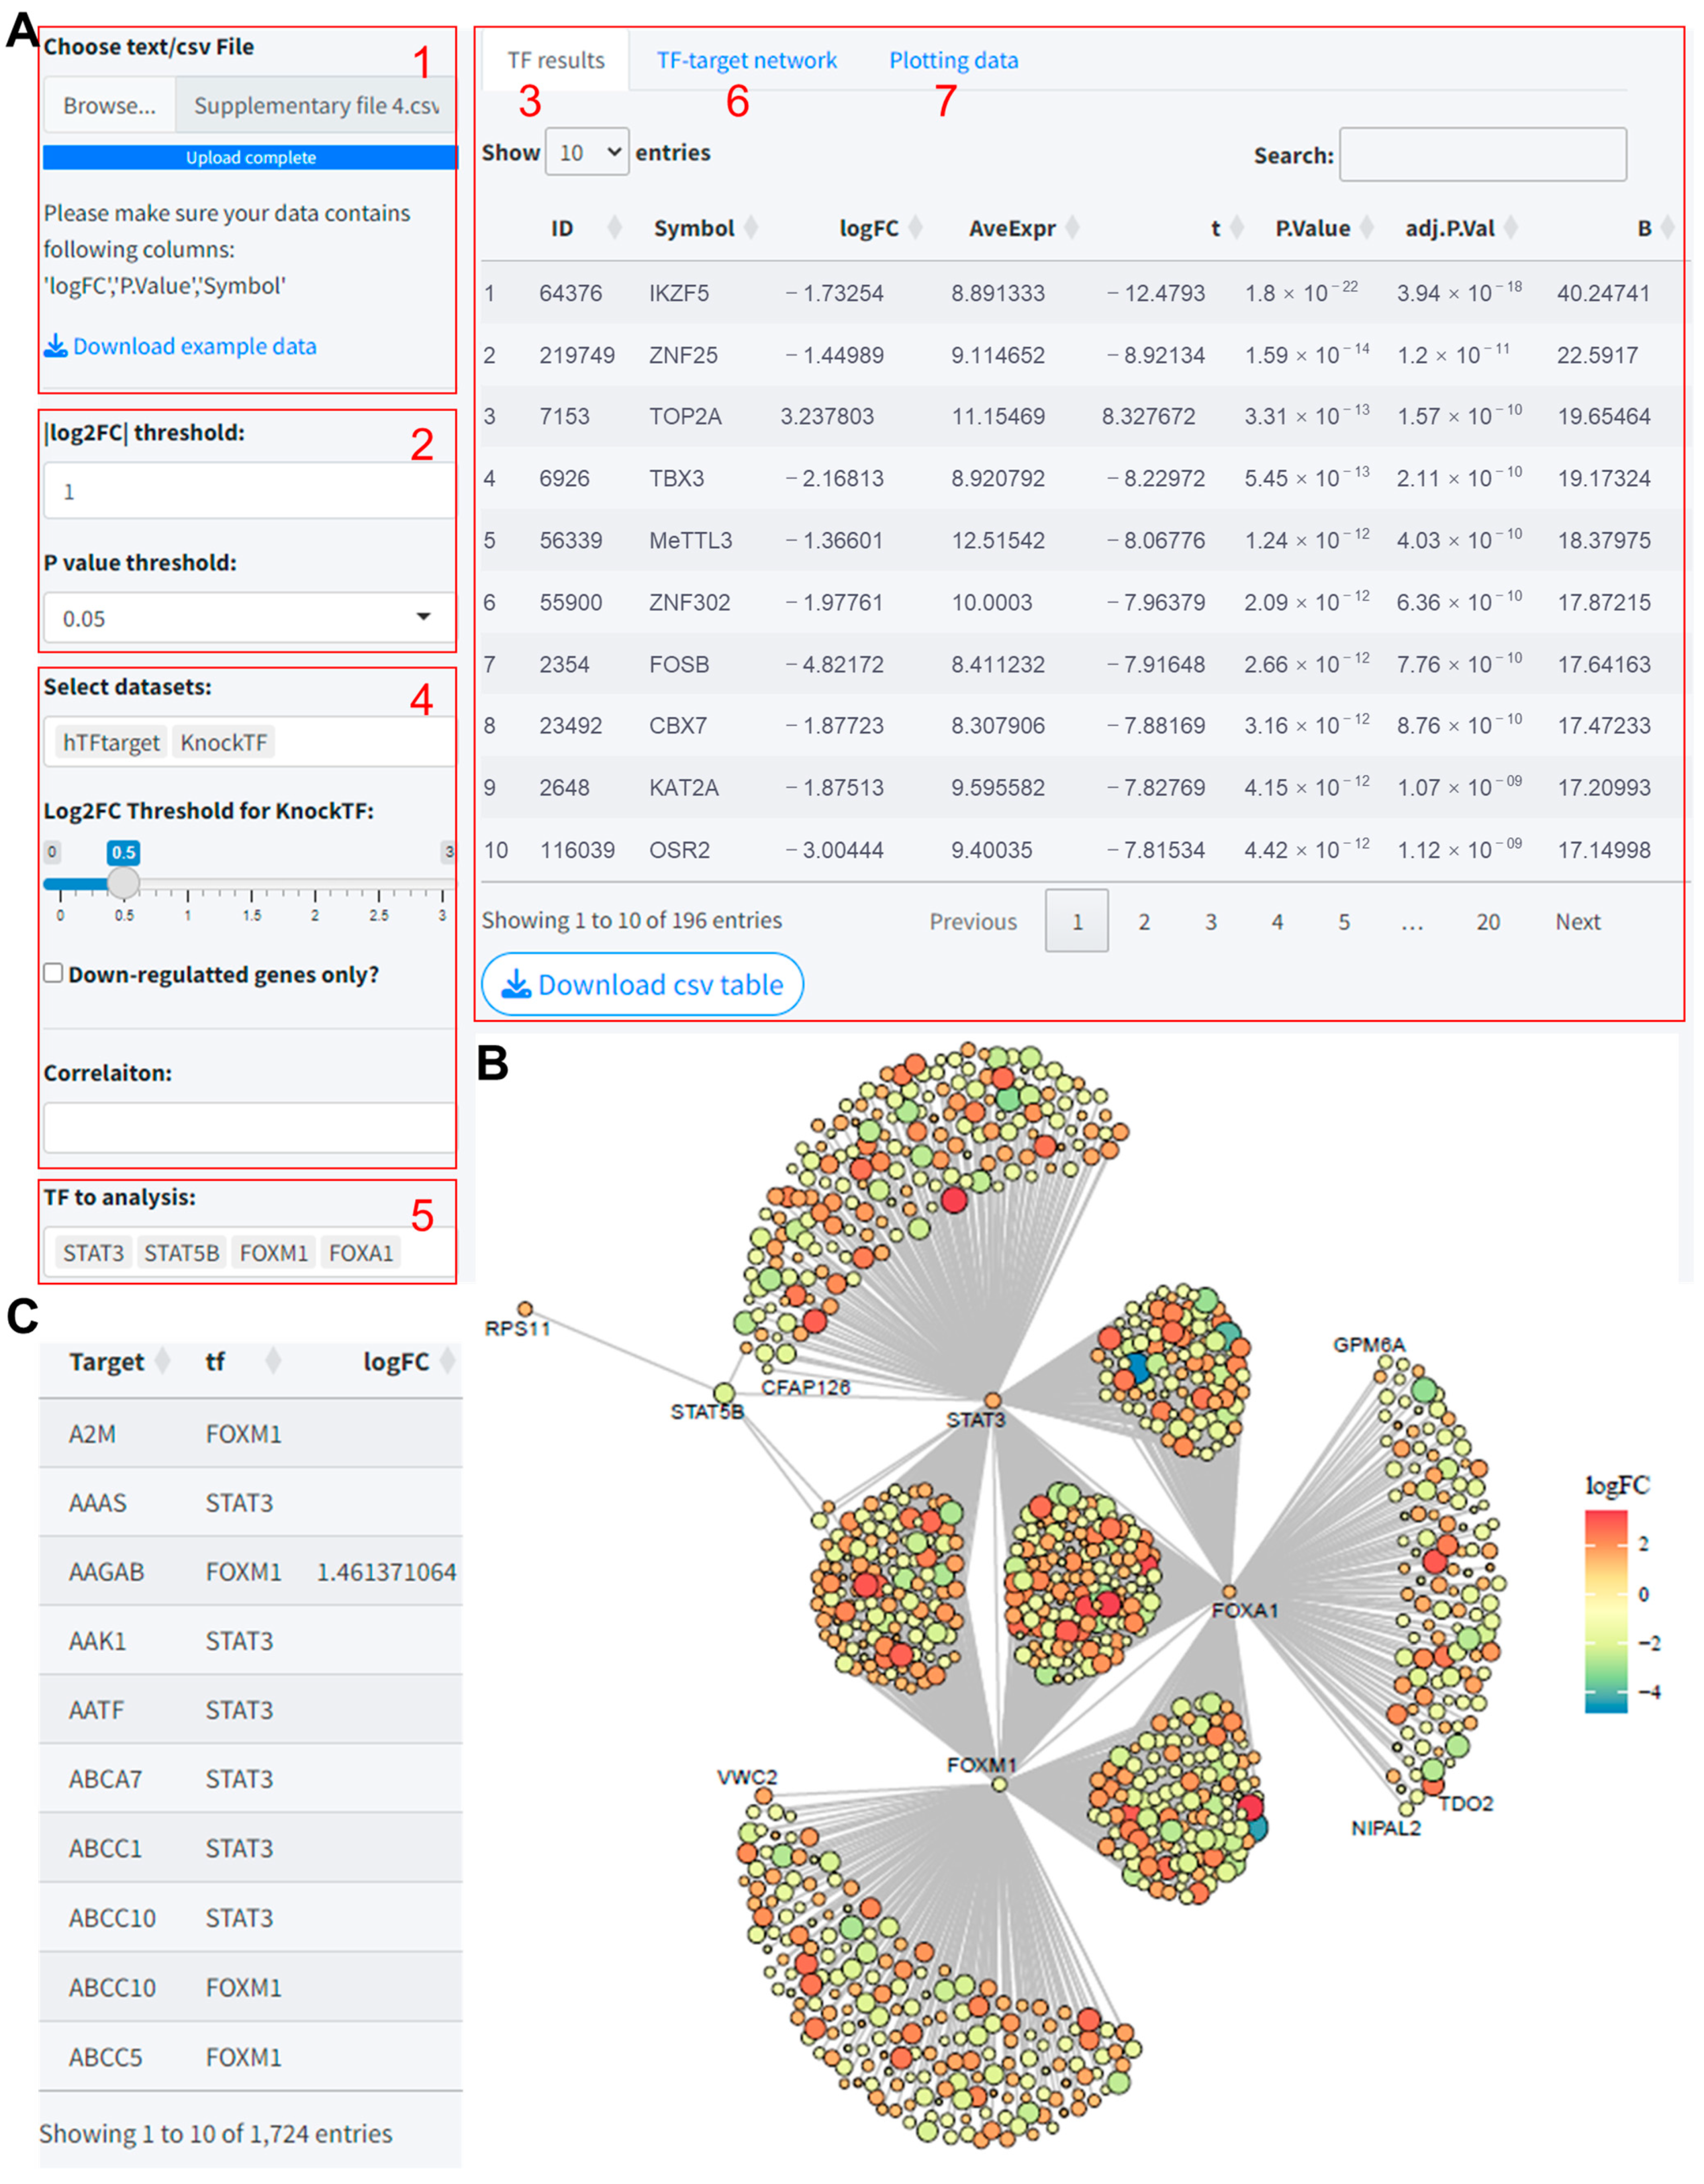This screenshot has height=2184, width=1704.
Task: Expand the P value threshold dropdown
Action: pos(248,618)
